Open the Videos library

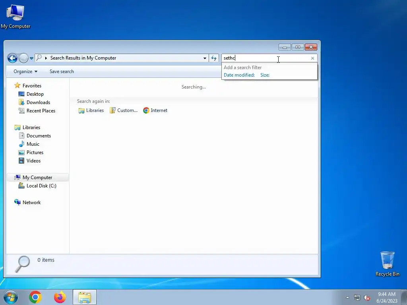point(33,161)
